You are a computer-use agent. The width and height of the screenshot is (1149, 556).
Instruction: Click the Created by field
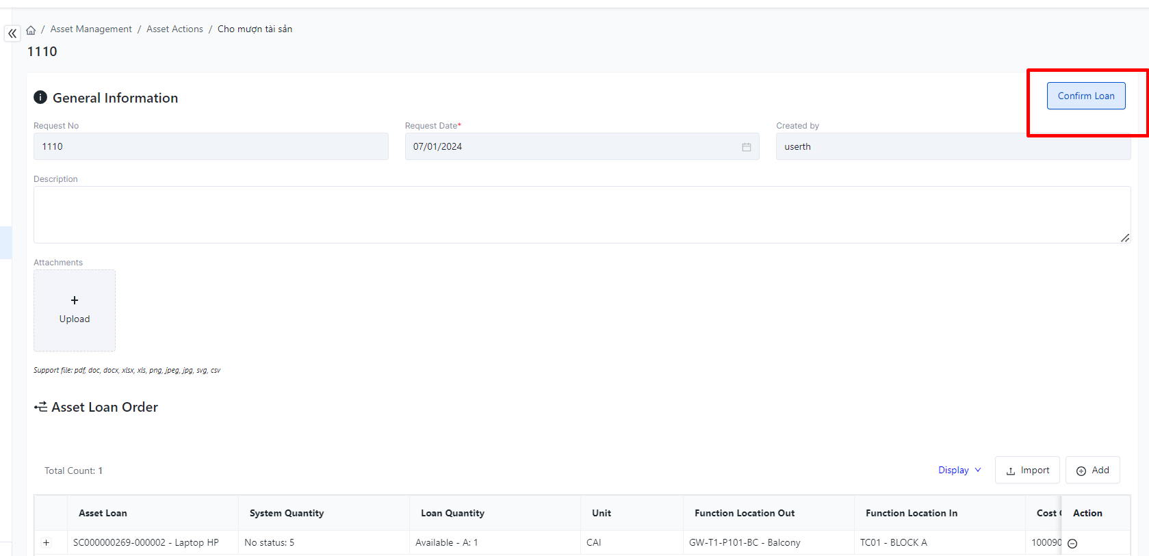[x=953, y=147]
